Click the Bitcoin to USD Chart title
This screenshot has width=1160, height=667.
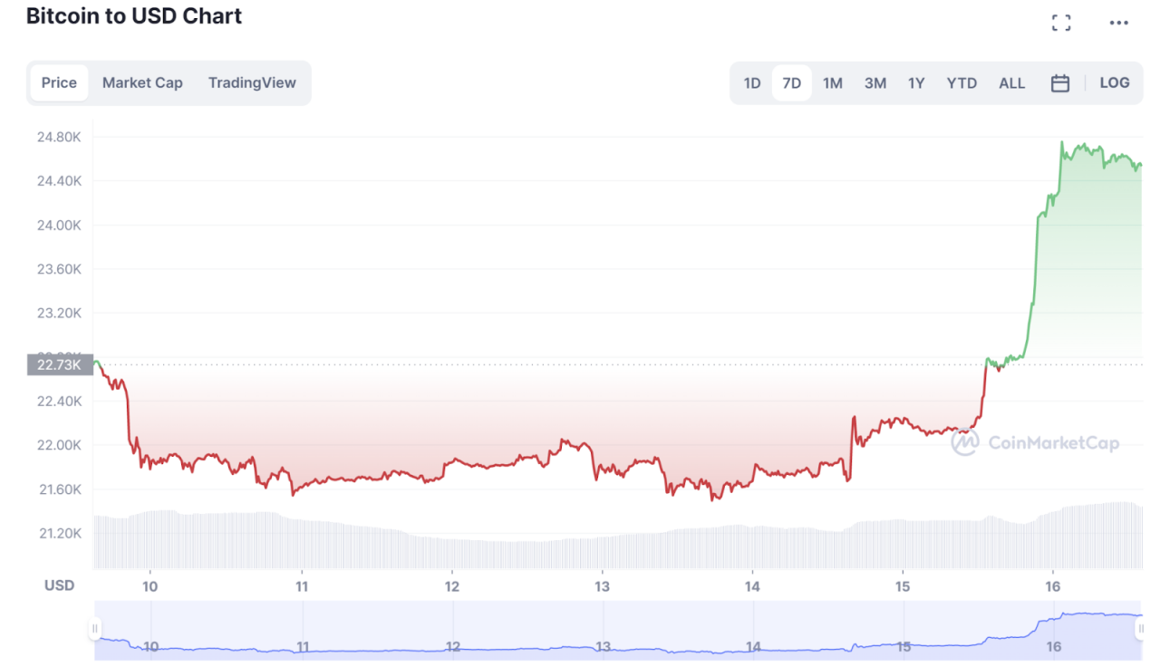[133, 15]
